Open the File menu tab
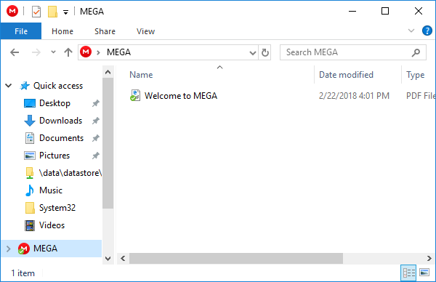The width and height of the screenshot is (436, 282). 21,31
